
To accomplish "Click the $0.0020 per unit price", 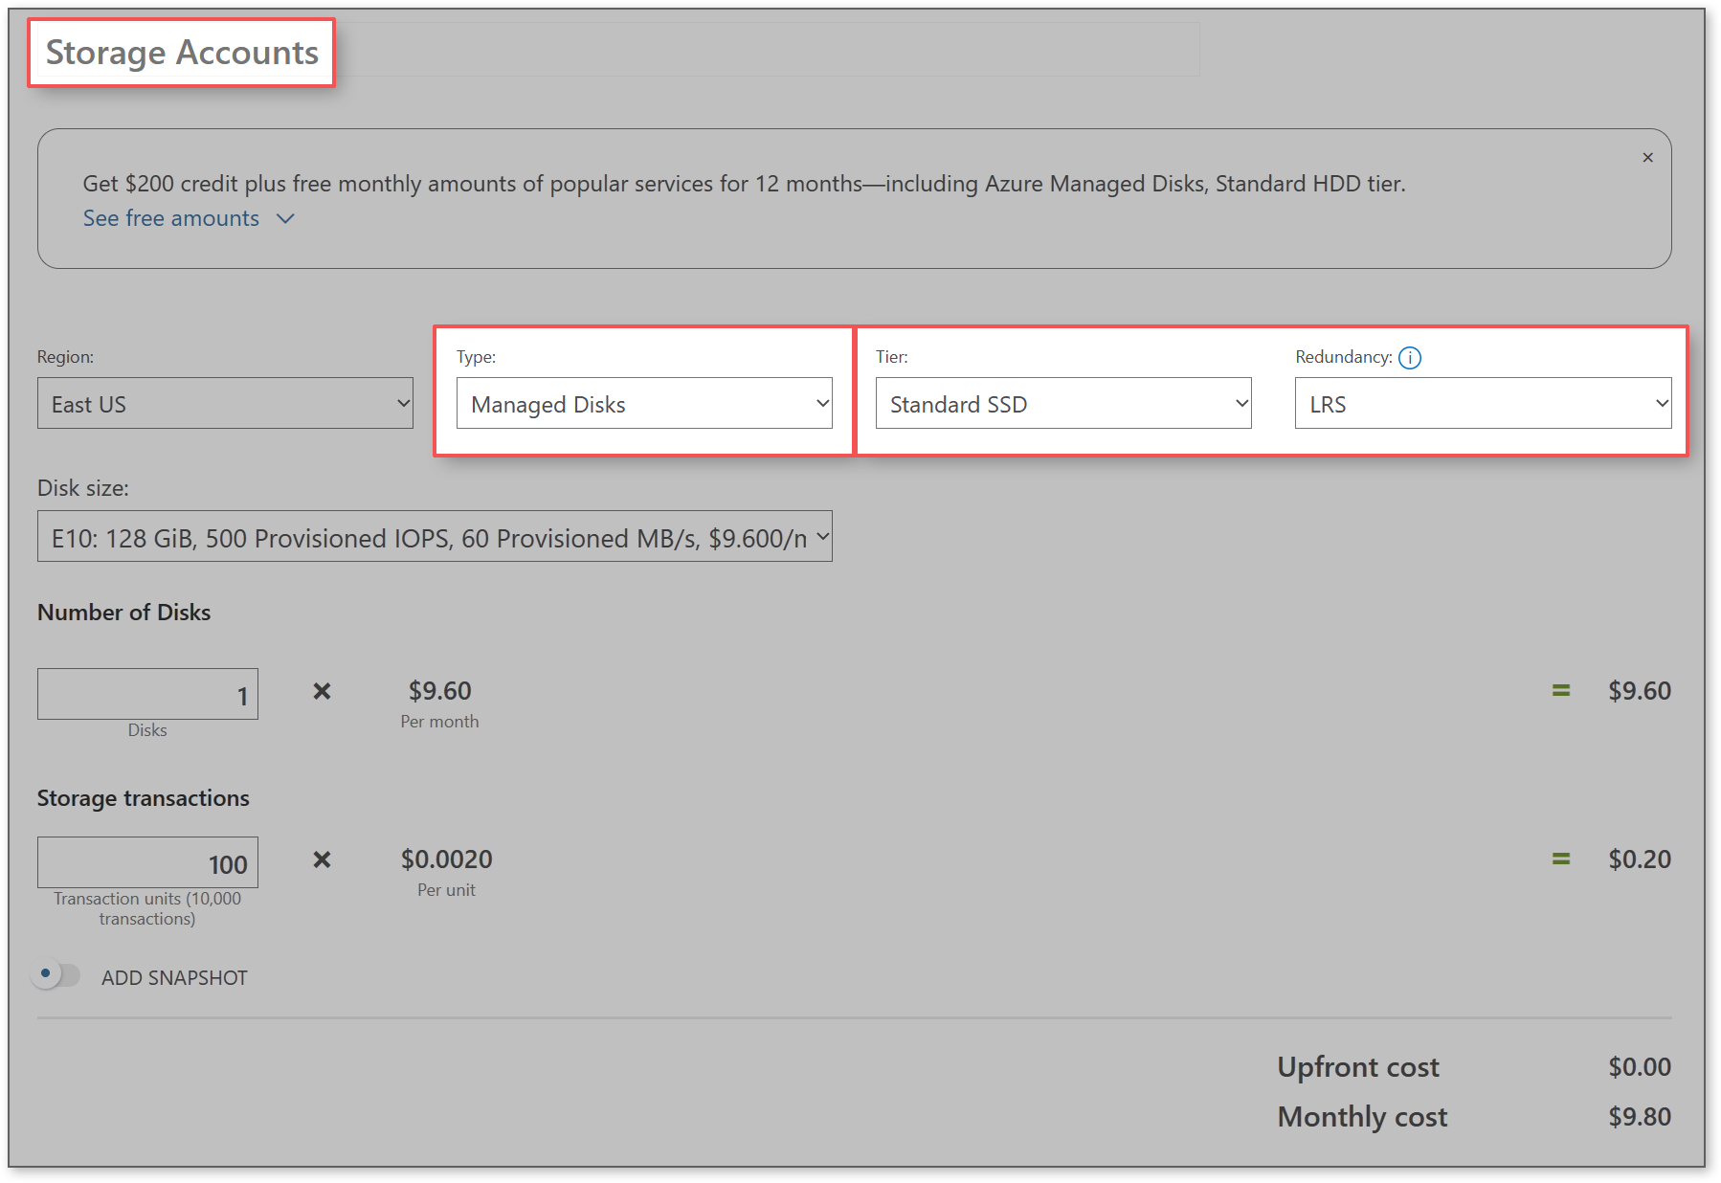I will click(x=446, y=859).
